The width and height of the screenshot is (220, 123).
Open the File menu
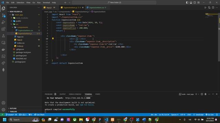[8, 2]
